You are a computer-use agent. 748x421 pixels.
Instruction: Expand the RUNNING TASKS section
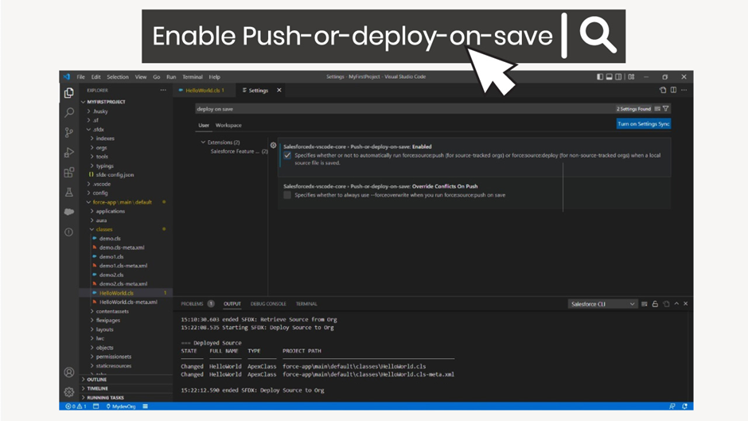(105, 398)
